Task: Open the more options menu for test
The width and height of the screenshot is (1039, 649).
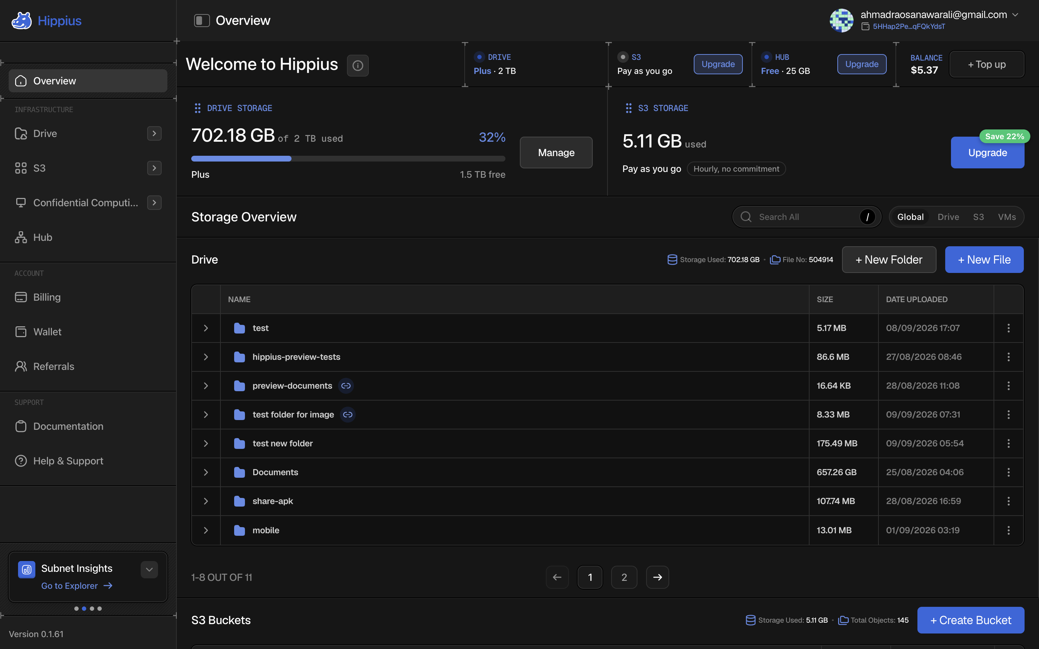Action: pos(1009,328)
